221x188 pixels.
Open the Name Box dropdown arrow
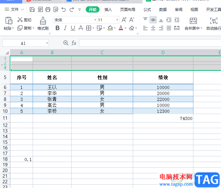point(47,43)
